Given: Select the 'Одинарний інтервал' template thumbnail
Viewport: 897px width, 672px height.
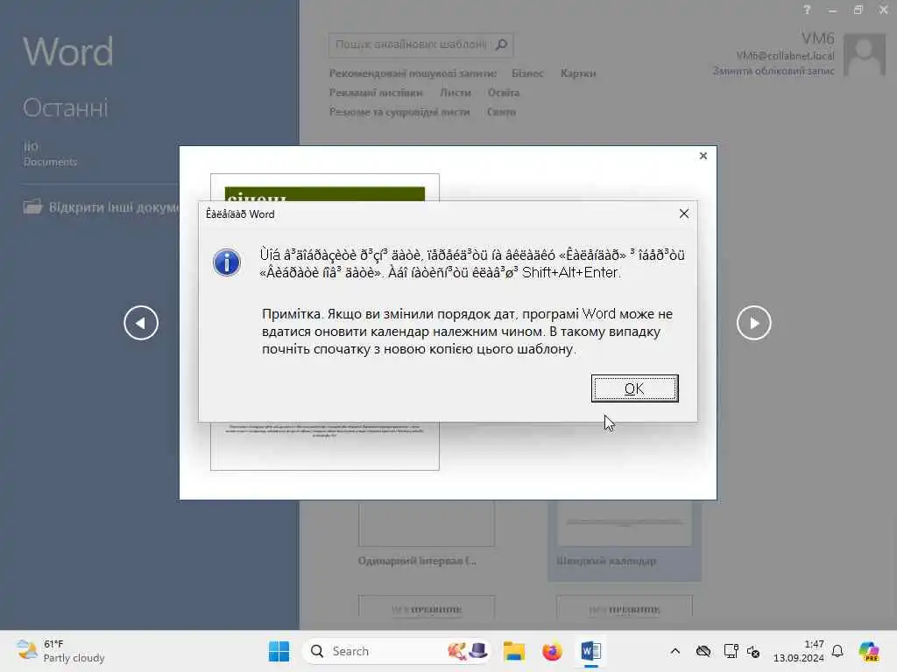Looking at the screenshot, I should [x=427, y=535].
